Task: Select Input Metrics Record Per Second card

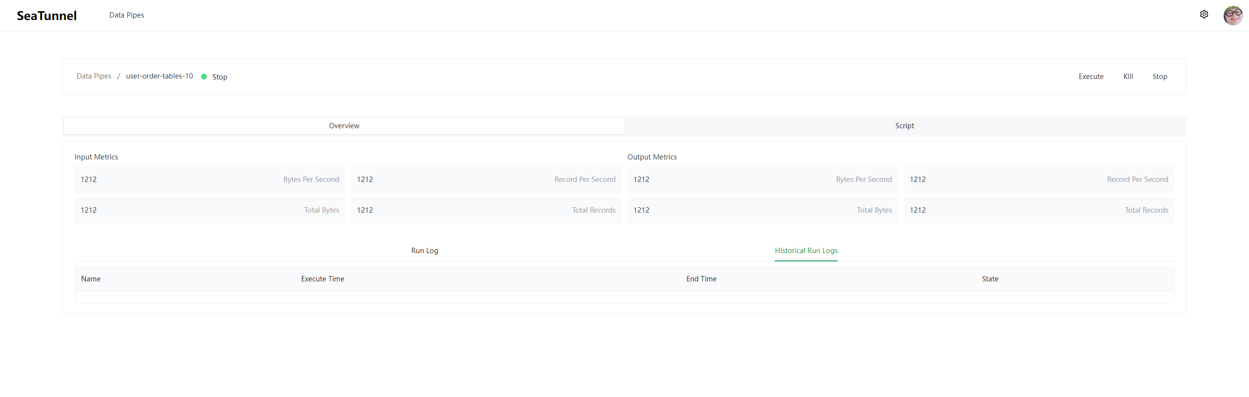Action: pyautogui.click(x=486, y=179)
